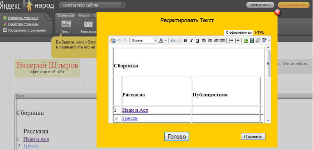Open the Основные tab
313x150 pixels.
pos(66,15)
